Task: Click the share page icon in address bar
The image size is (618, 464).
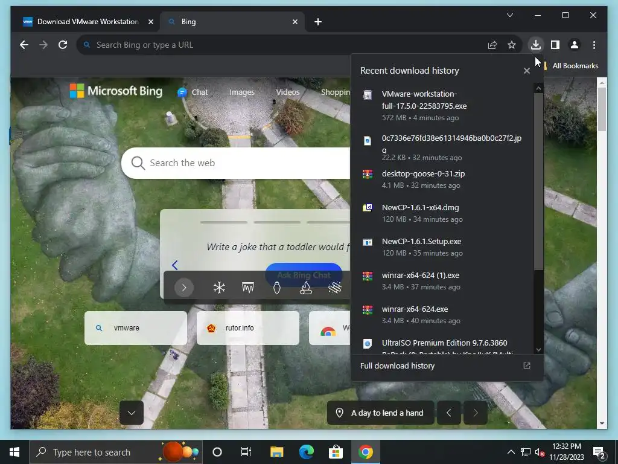Action: 492,45
